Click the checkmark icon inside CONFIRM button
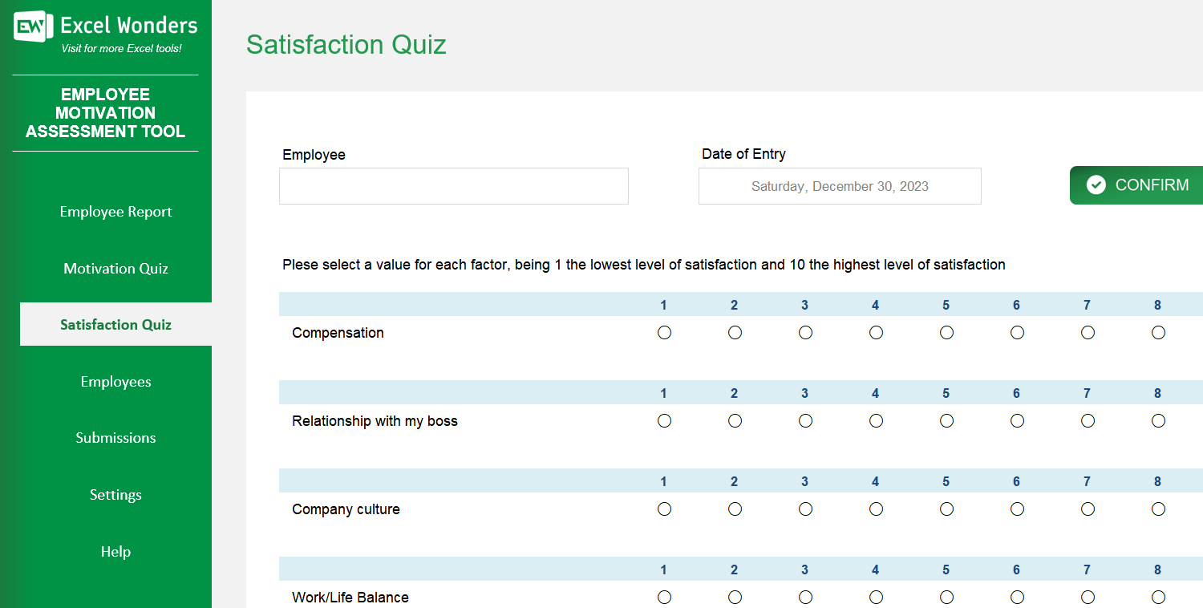 tap(1096, 184)
